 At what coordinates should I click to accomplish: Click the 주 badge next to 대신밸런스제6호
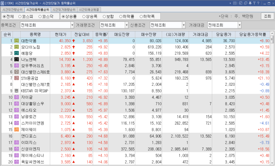point(17,72)
